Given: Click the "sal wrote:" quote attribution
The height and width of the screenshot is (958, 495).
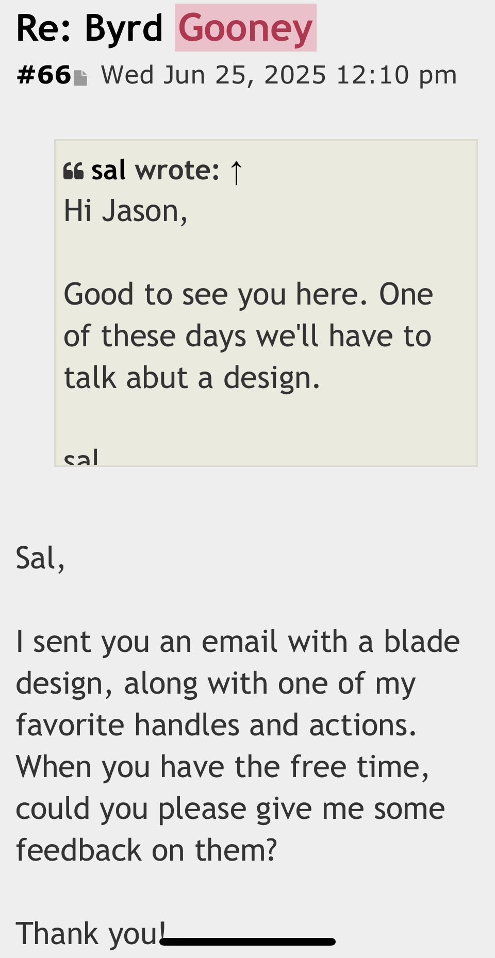Looking at the screenshot, I should [155, 170].
